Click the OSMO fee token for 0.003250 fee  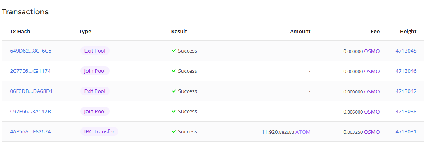371,132
